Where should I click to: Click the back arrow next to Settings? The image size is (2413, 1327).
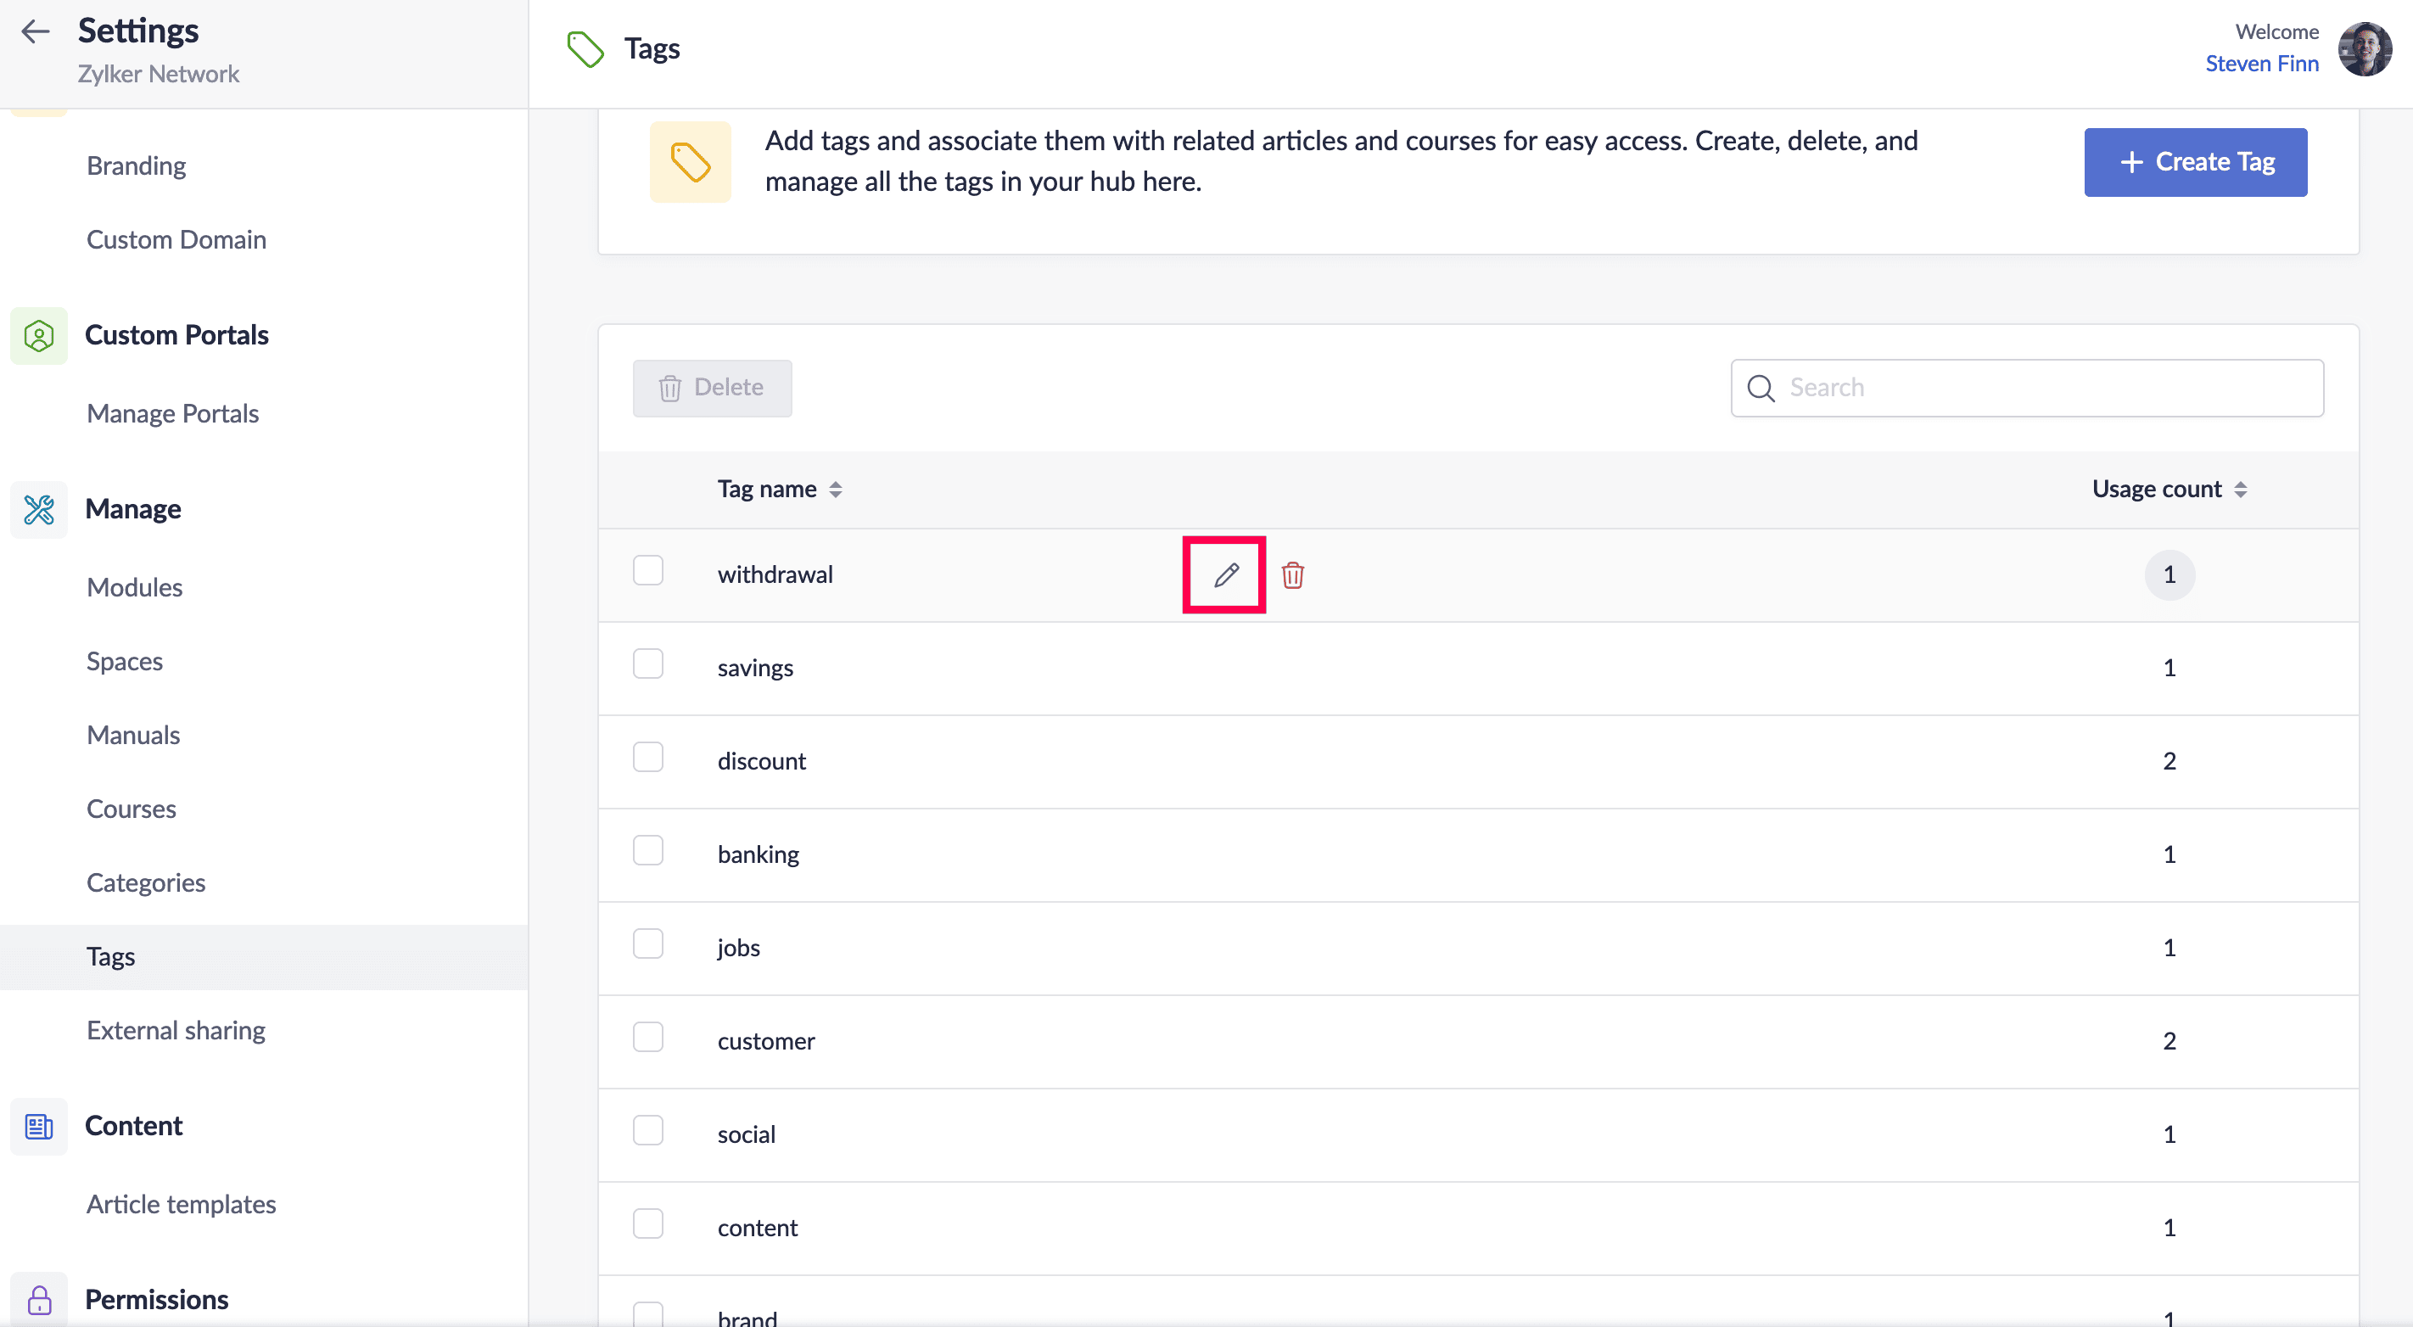coord(36,31)
